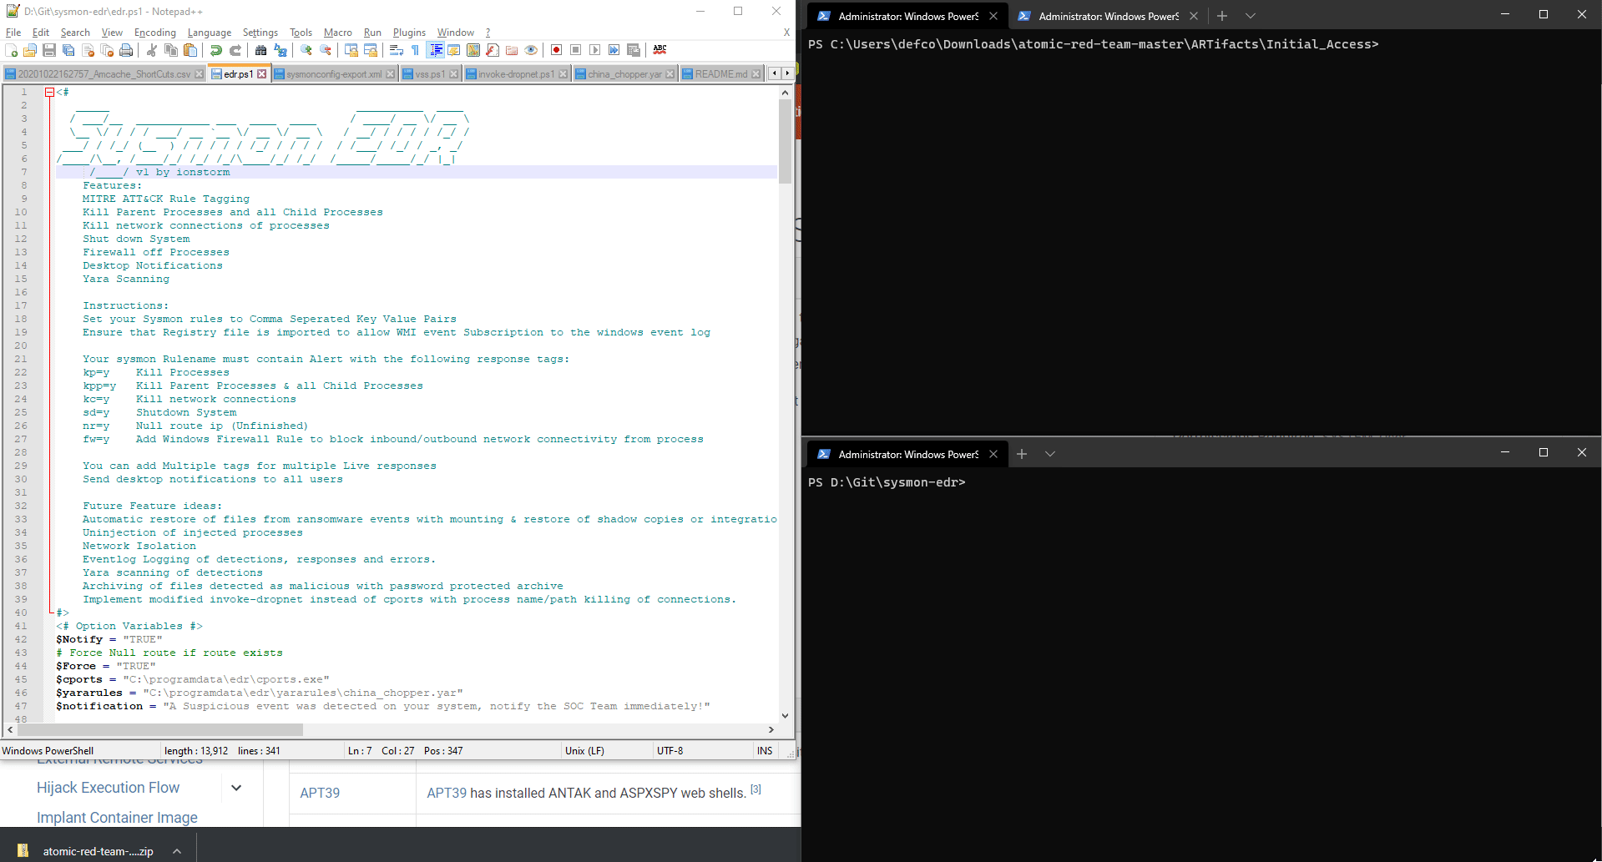Close the README.md tab
This screenshot has width=1602, height=862.
point(756,74)
